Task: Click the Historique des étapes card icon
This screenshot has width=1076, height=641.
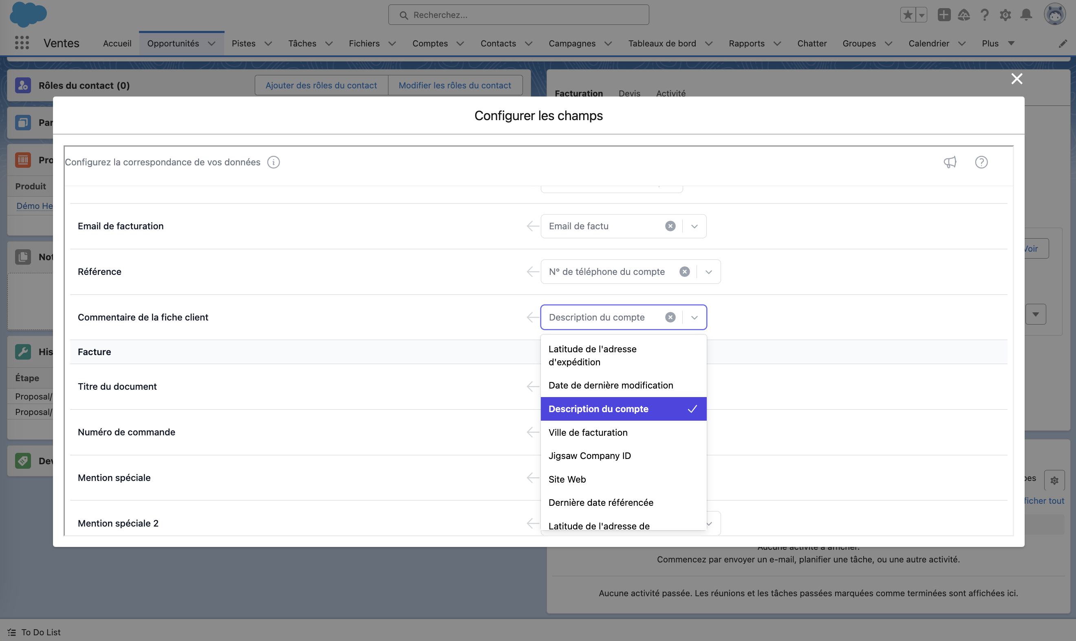Action: tap(23, 351)
